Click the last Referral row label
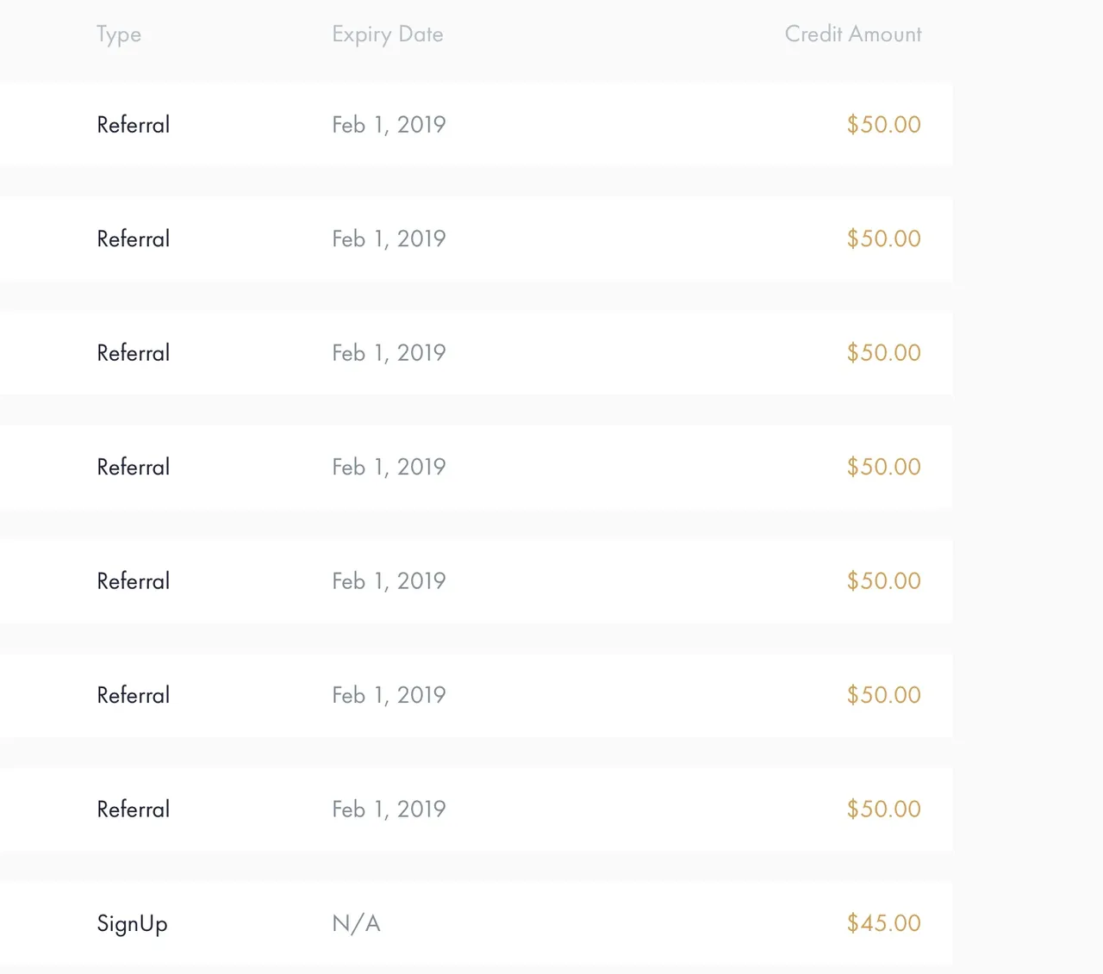The height and width of the screenshot is (974, 1103). pos(134,810)
